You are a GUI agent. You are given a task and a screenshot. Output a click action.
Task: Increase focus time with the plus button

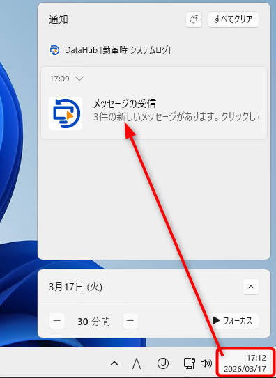[130, 321]
